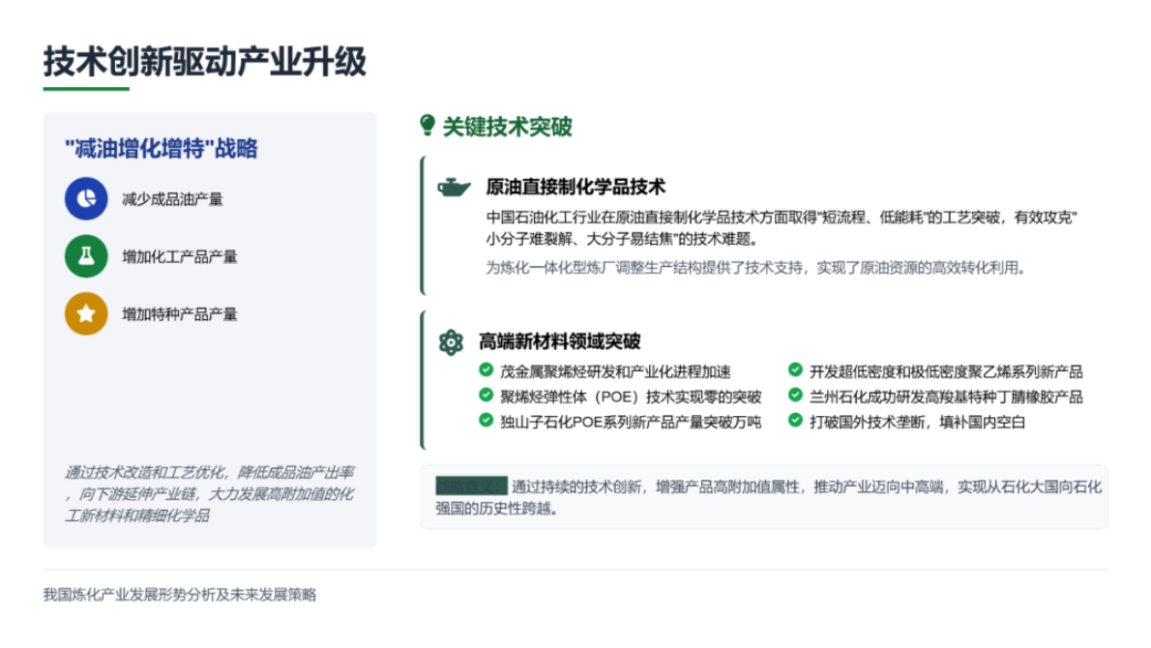The width and height of the screenshot is (1151, 648).
Task: Select the blue pie chart icon
Action: coord(86,198)
